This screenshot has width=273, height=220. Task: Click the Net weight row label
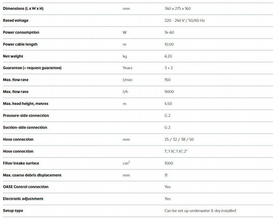click(13, 56)
